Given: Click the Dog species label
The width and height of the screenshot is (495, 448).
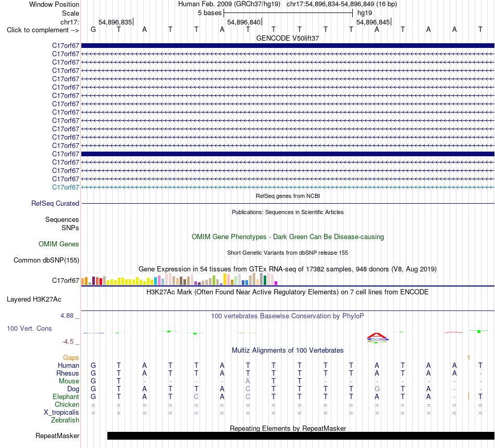Looking at the screenshot, I should [x=73, y=389].
